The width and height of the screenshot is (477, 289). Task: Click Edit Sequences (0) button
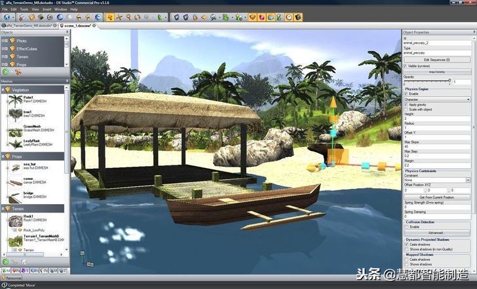[x=437, y=59]
